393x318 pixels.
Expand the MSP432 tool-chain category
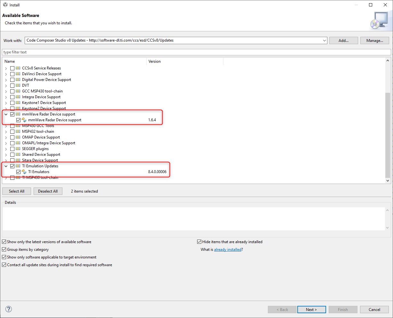(x=6, y=131)
